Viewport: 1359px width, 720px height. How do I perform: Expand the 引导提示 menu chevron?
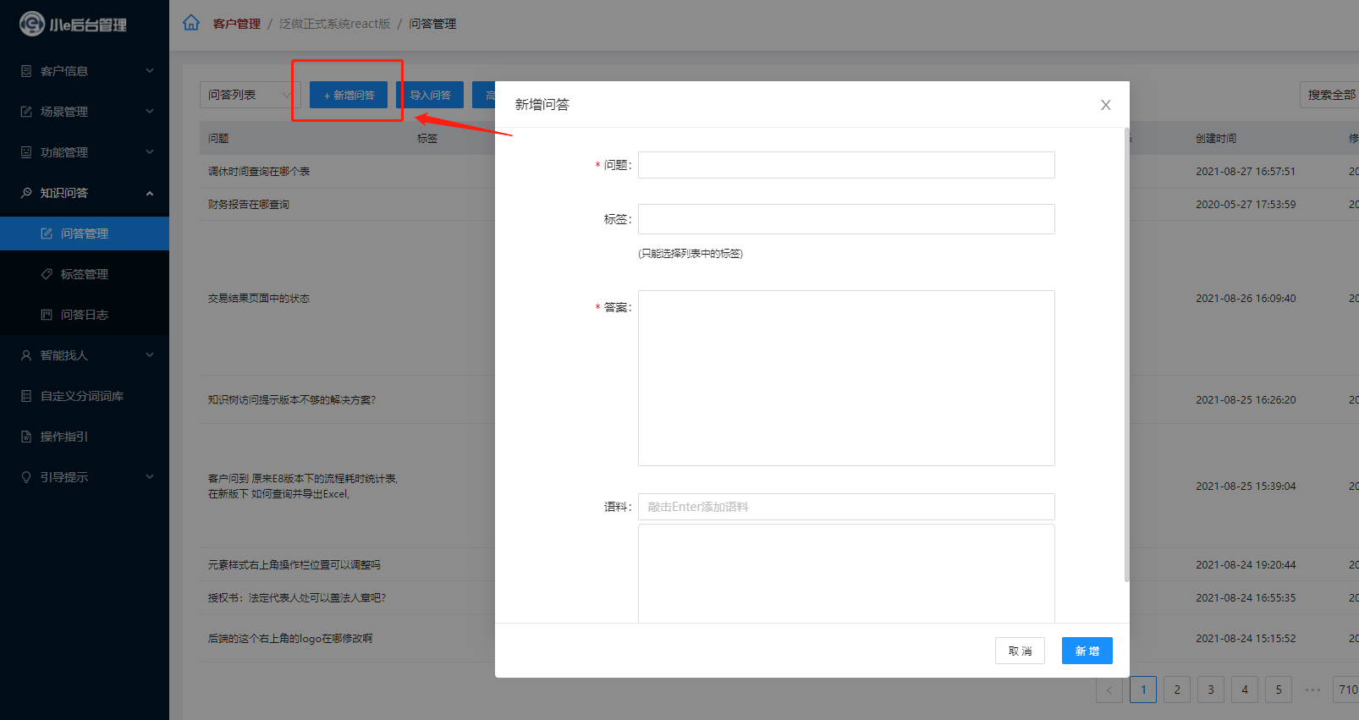click(150, 476)
